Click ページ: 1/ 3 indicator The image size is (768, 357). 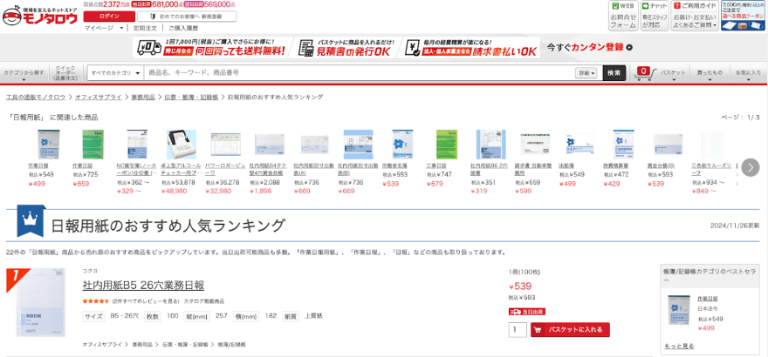pos(740,118)
